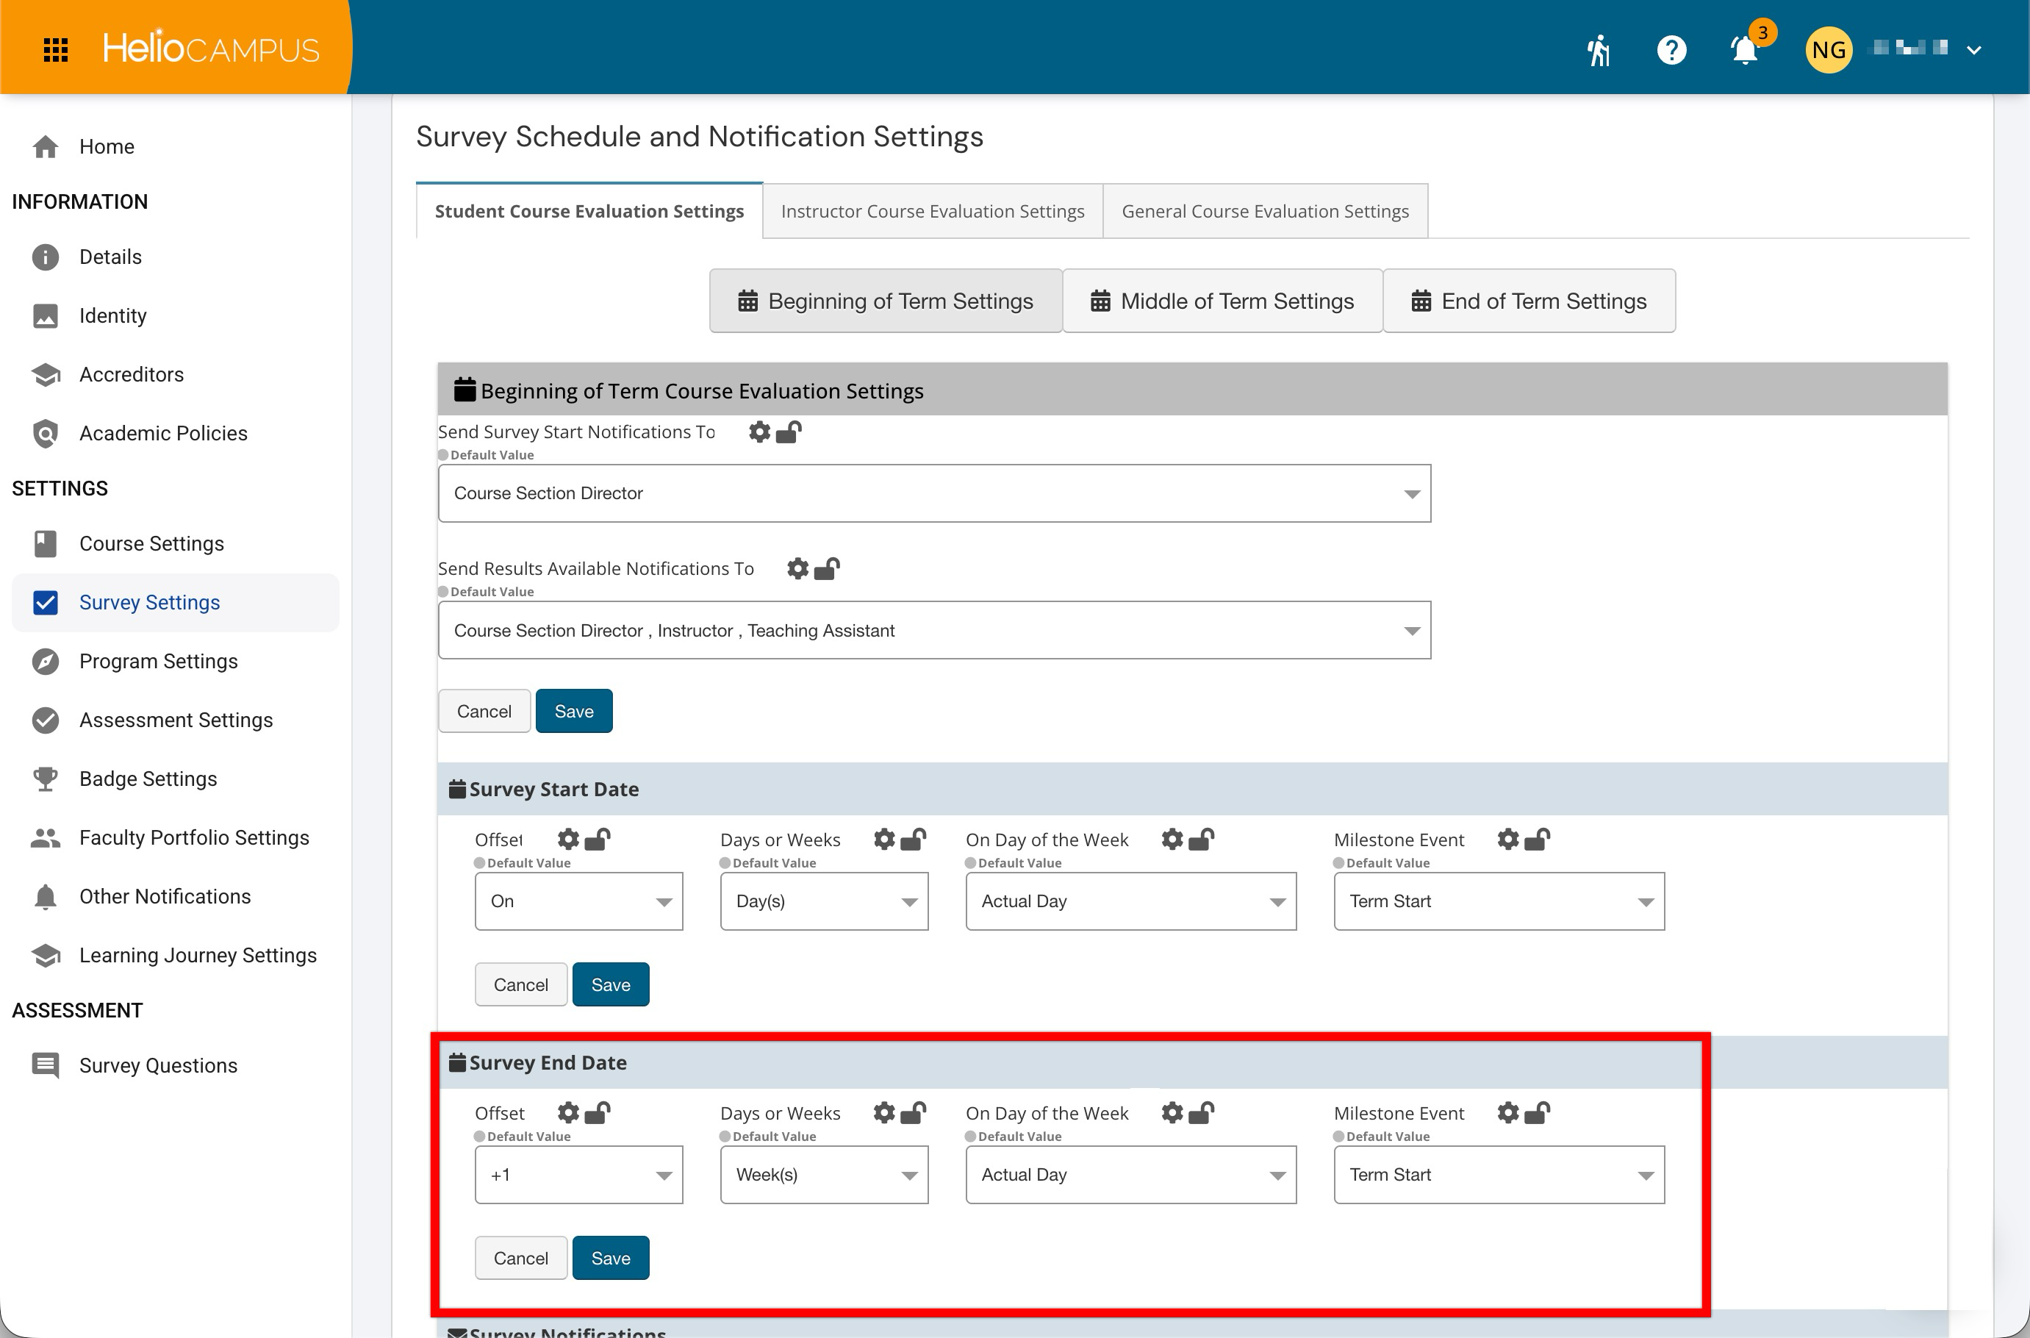
Task: Click gear icon next to Survey Start Date Milestone Event
Action: coord(1508,839)
